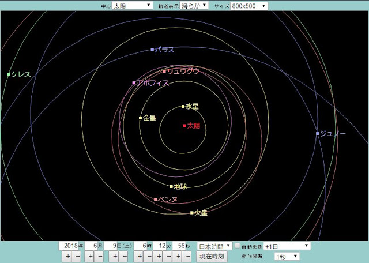
Task: Click the ケレス text label
Action: [x=21, y=74]
